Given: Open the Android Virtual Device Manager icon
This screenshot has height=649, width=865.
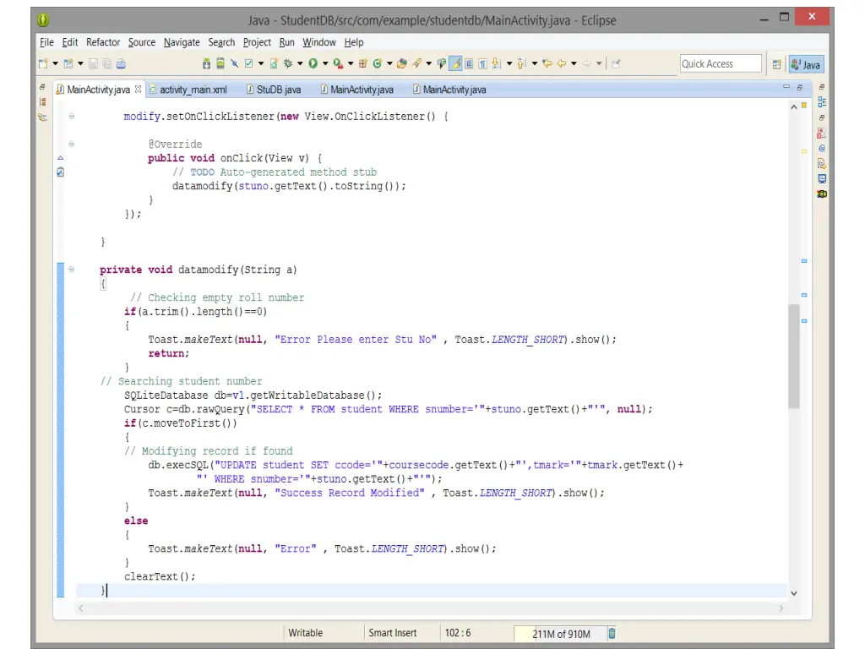Looking at the screenshot, I should tap(220, 64).
